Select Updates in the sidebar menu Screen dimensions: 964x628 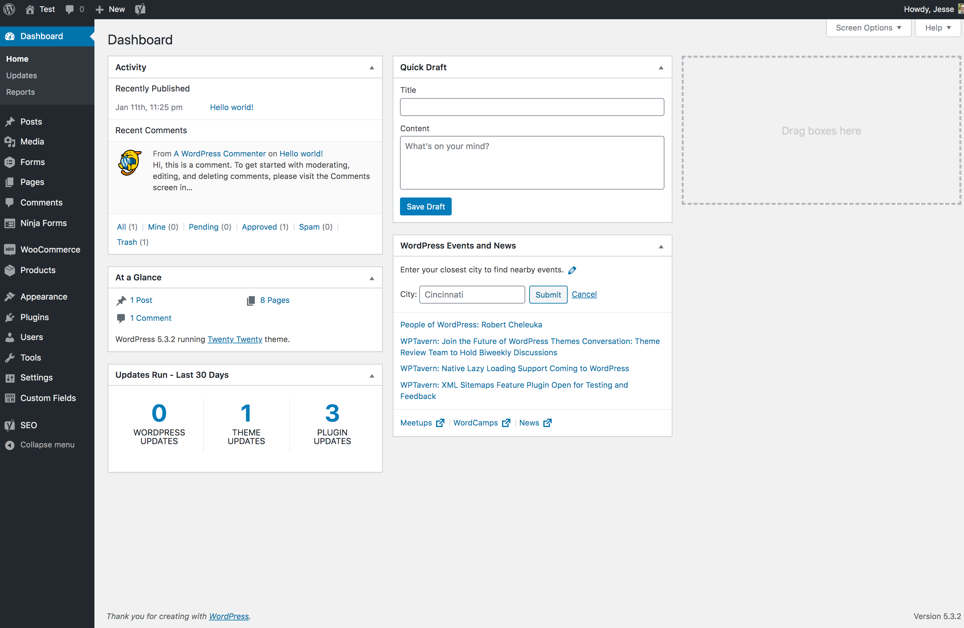tap(22, 75)
